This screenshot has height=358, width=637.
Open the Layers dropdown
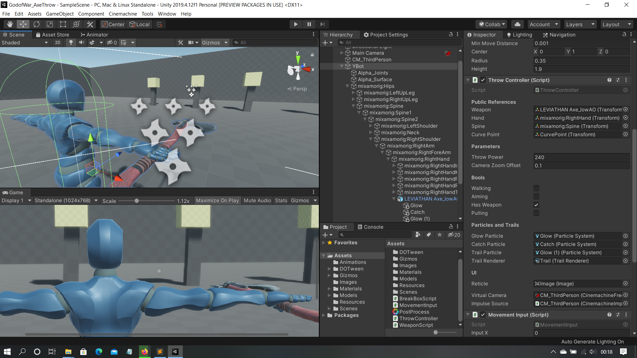tap(579, 24)
